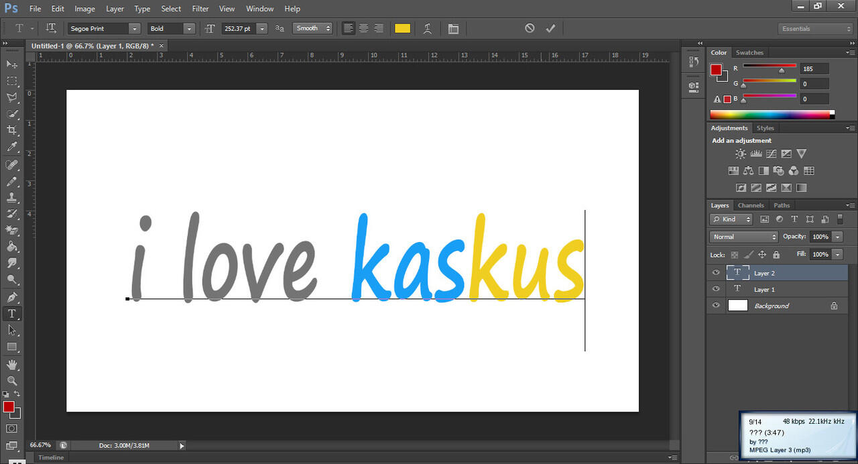The image size is (858, 464).
Task: Open the Fill slider dropdown arrow
Action: pyautogui.click(x=838, y=255)
